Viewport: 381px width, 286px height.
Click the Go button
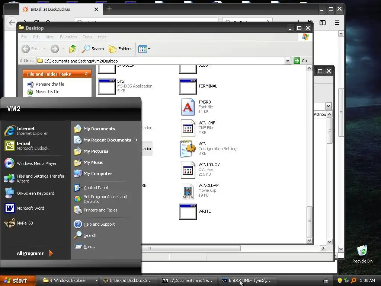pyautogui.click(x=300, y=61)
